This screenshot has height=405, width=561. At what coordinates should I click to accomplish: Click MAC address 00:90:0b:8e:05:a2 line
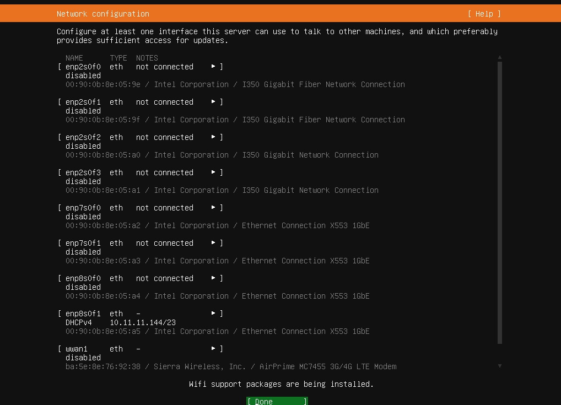tap(218, 225)
